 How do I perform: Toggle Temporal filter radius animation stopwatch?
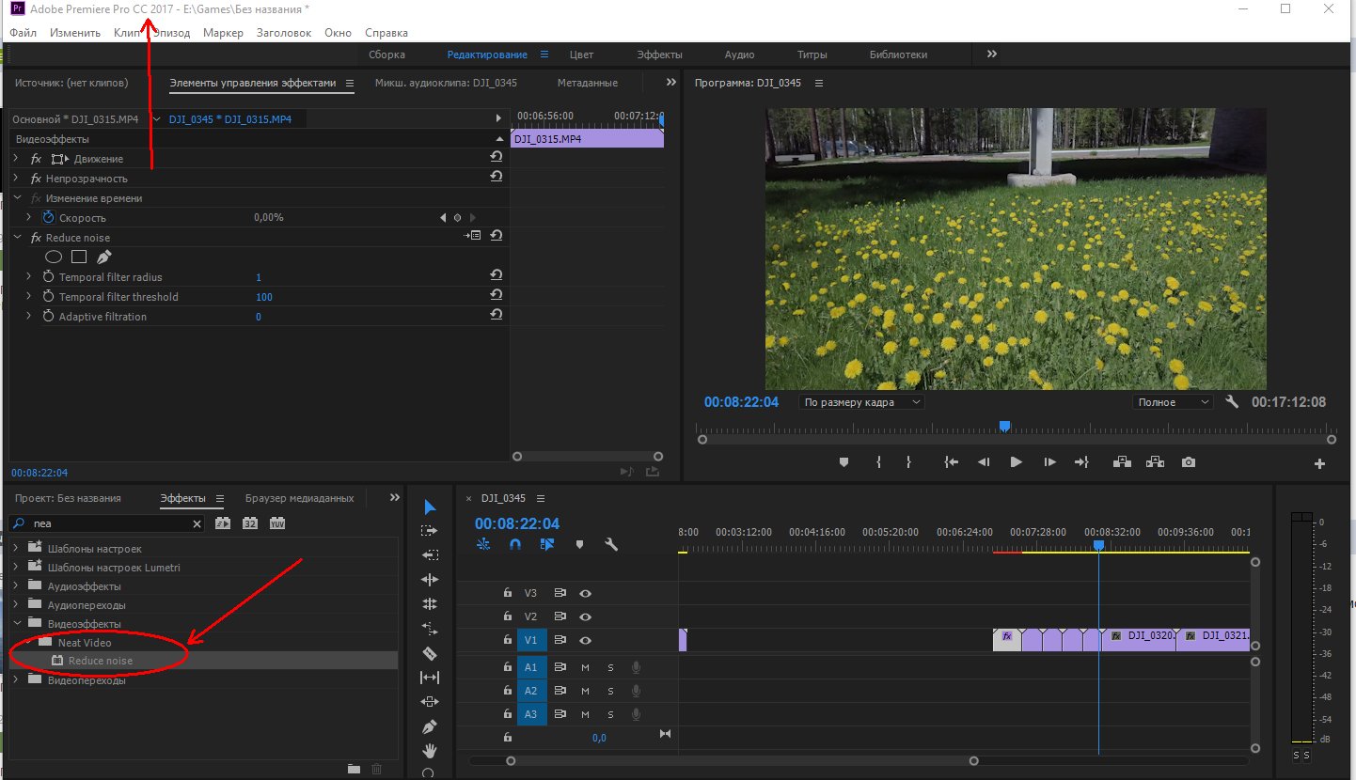(x=49, y=277)
